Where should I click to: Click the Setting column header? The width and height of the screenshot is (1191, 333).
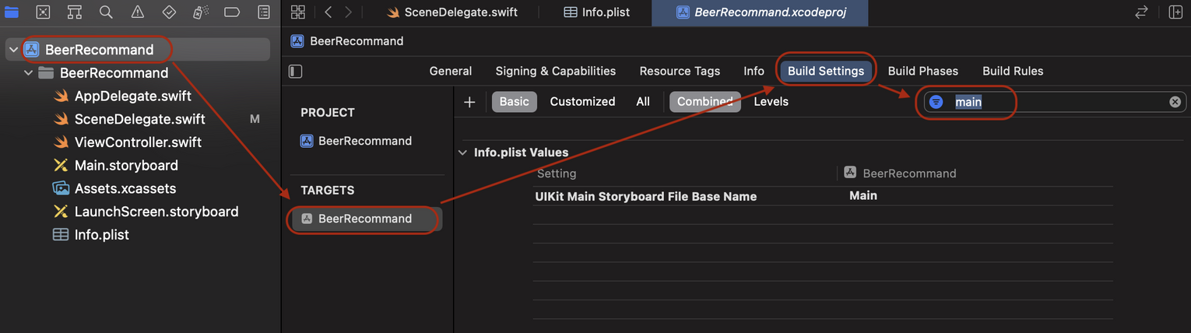pos(557,174)
